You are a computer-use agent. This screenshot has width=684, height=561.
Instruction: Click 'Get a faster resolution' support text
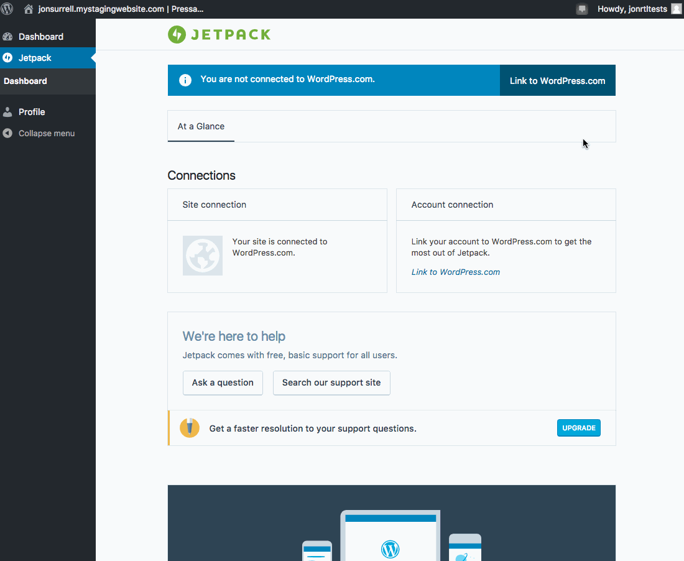pyautogui.click(x=313, y=429)
